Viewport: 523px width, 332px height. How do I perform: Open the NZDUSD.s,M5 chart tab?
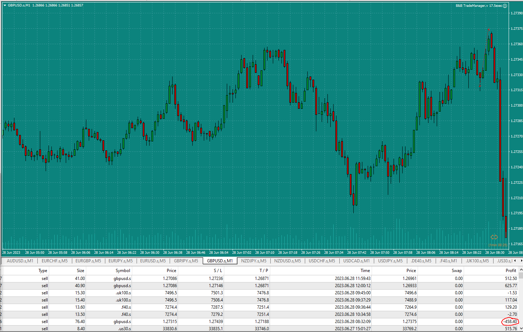(x=288, y=261)
